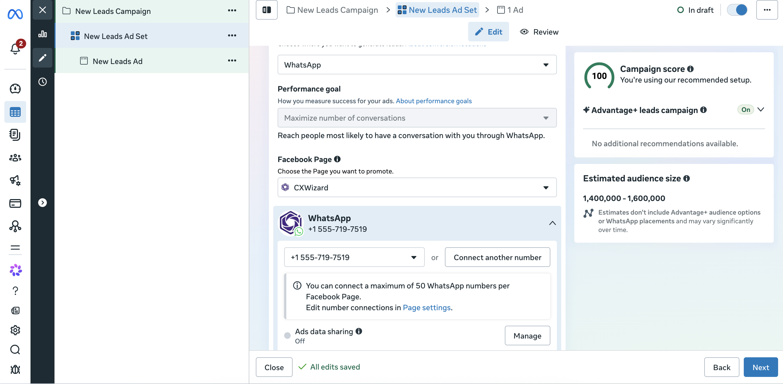Open Account overview gauge icon
Image resolution: width=783 pixels, height=384 pixels.
pos(15,89)
